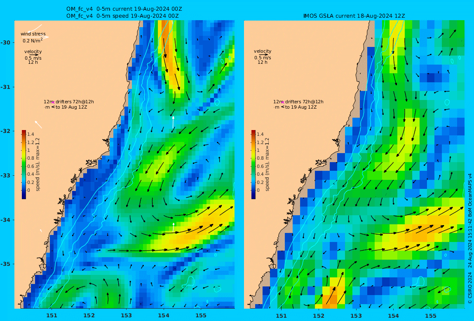Click the white wind stress arrow at top-left corner
474x321 pixels.
point(35,28)
